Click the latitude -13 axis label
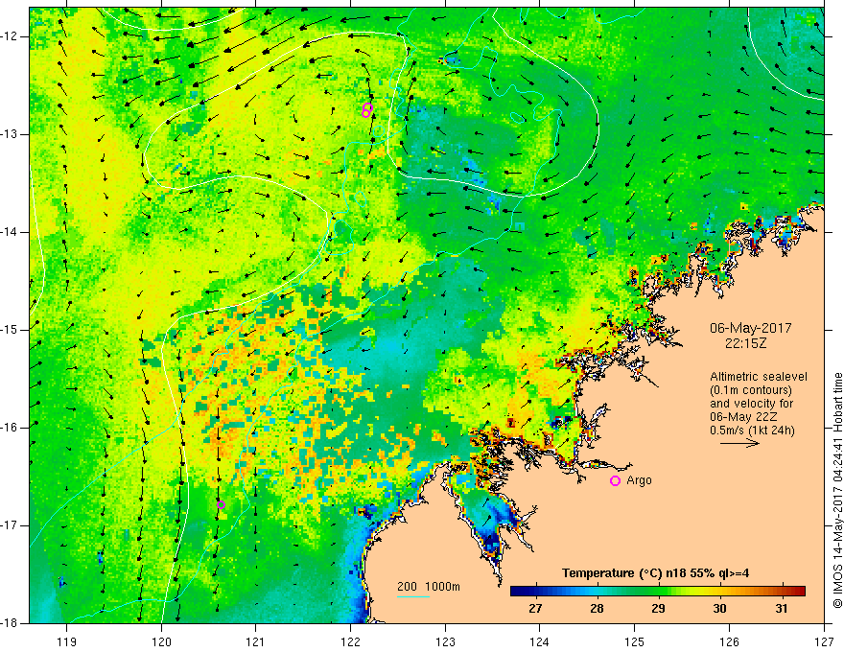Viewport: 844px width, 652px height. [10, 134]
